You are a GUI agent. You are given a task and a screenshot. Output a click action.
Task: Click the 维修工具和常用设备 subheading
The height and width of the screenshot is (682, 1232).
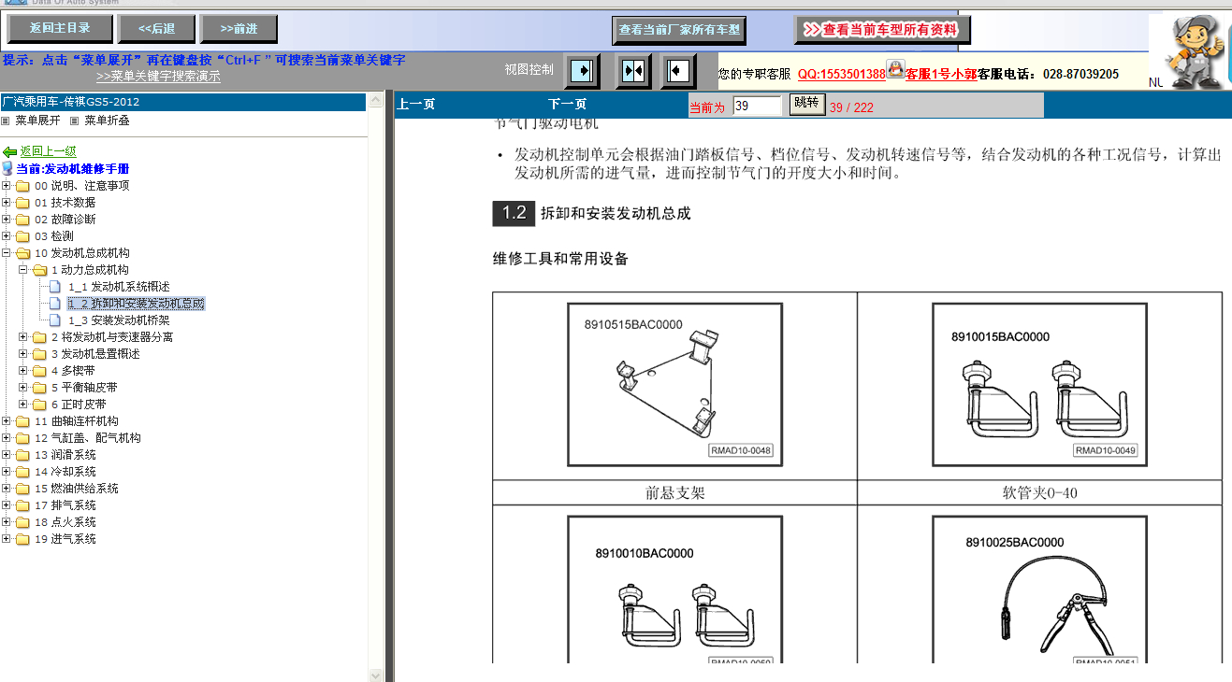[560, 259]
